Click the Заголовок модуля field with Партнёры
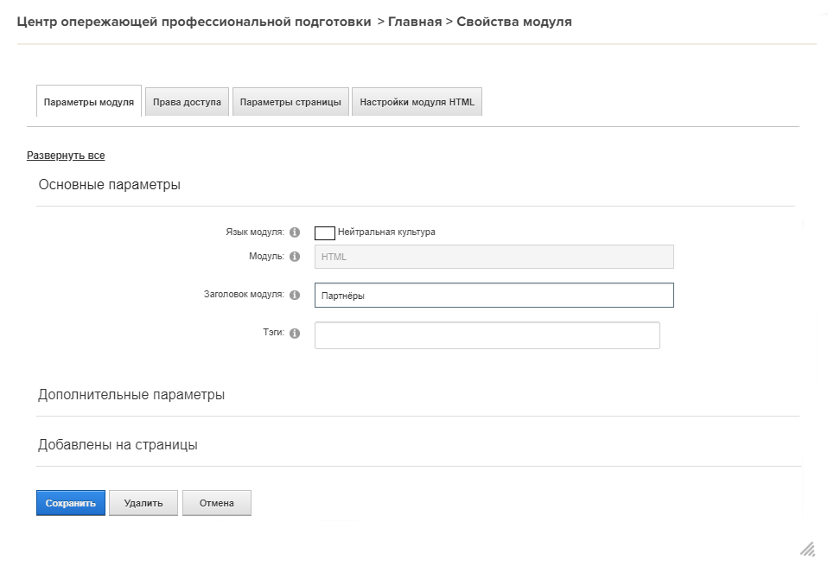Viewport: 828px width, 573px height. coord(494,296)
